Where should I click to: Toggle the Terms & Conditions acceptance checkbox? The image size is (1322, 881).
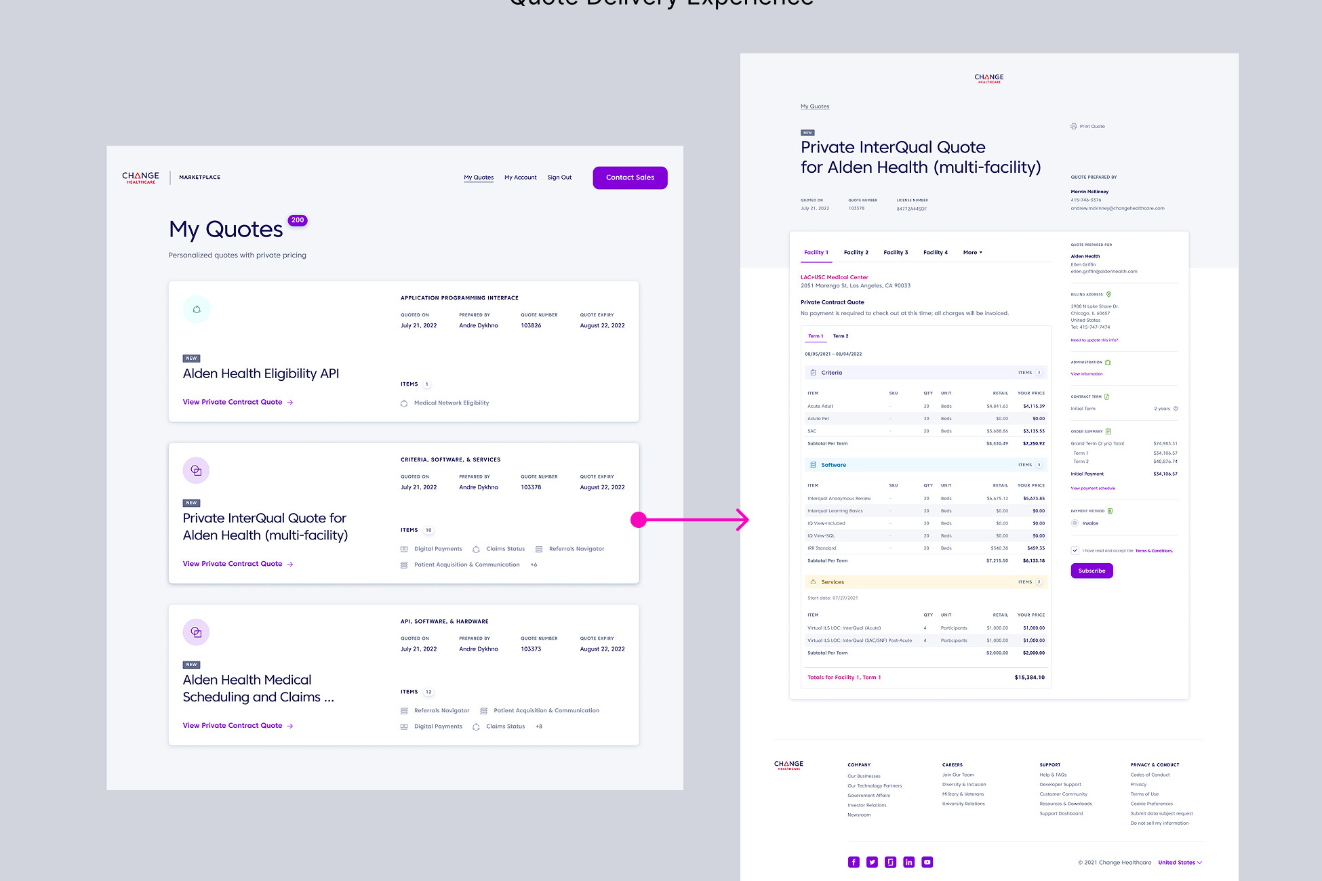[1075, 550]
